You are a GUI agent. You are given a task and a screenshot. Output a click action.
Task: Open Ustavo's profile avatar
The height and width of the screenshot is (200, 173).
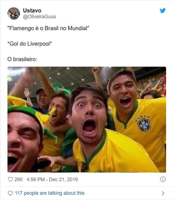(13, 13)
